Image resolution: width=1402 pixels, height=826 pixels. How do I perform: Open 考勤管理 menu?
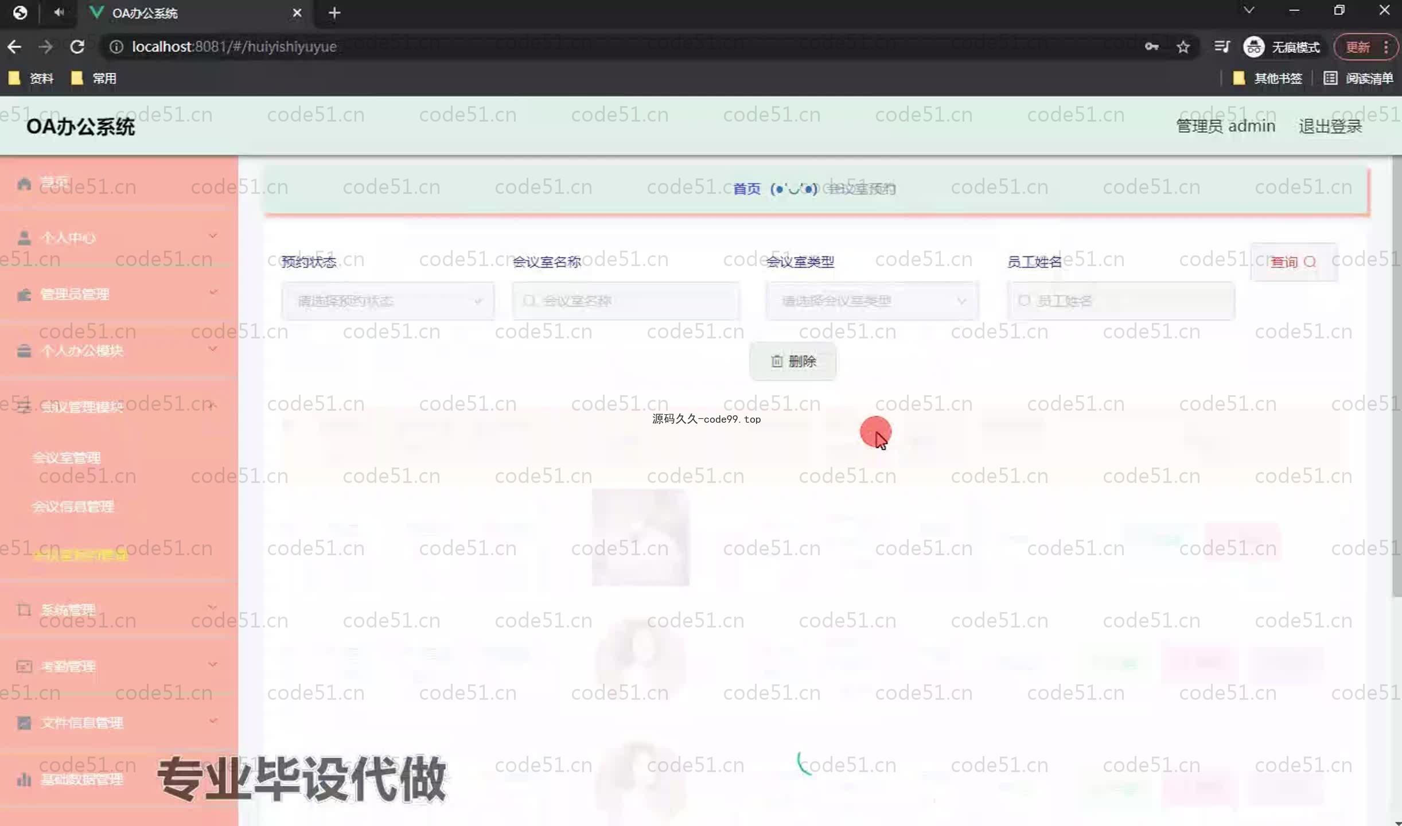coord(68,667)
